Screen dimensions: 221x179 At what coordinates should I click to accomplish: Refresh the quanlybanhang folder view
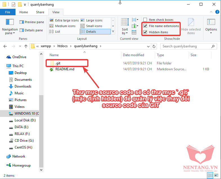tap(154, 46)
